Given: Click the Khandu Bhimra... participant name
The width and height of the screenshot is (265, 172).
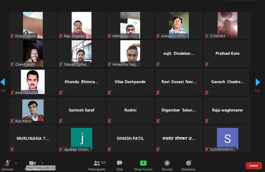Looking at the screenshot, I should pyautogui.click(x=81, y=82).
